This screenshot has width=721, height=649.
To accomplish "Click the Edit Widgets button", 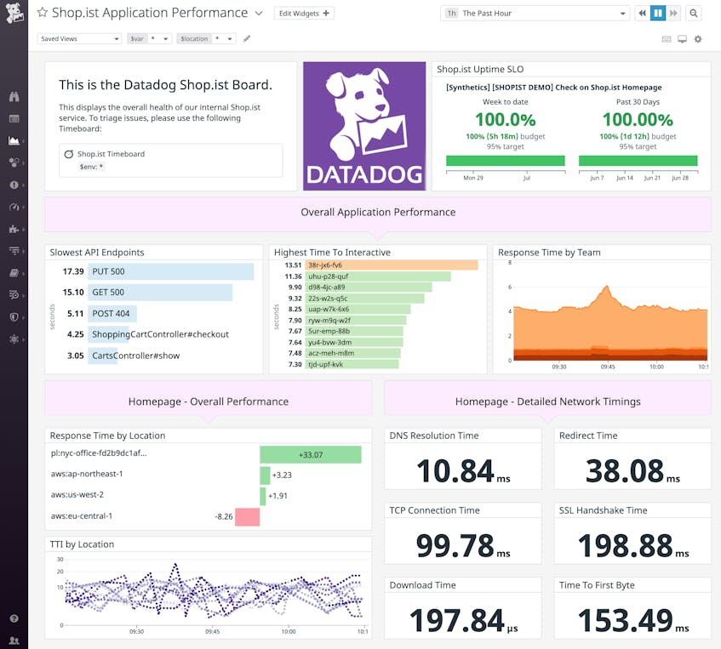I will (x=304, y=14).
